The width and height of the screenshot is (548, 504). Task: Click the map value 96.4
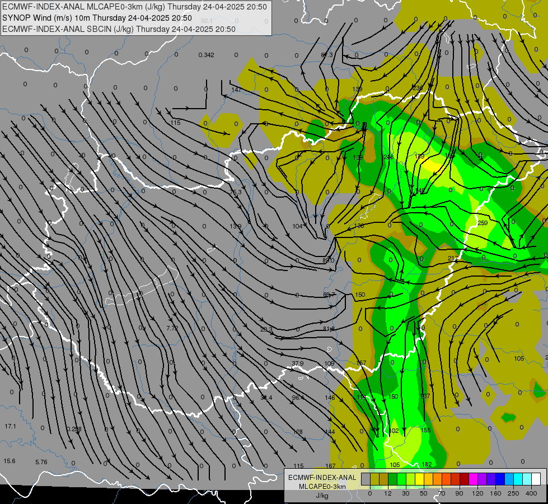(x=298, y=398)
